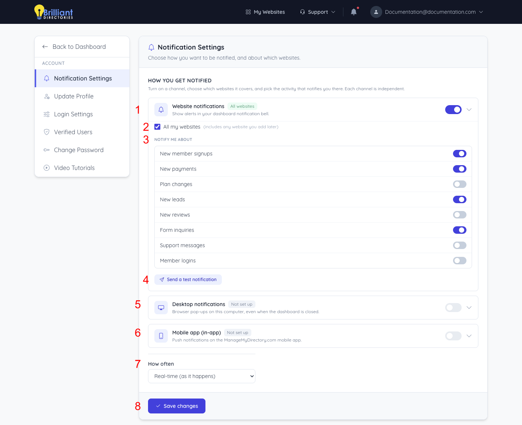Viewport: 522px width, 425px height.
Task: Enable Plan changes toggle
Action: [460, 184]
